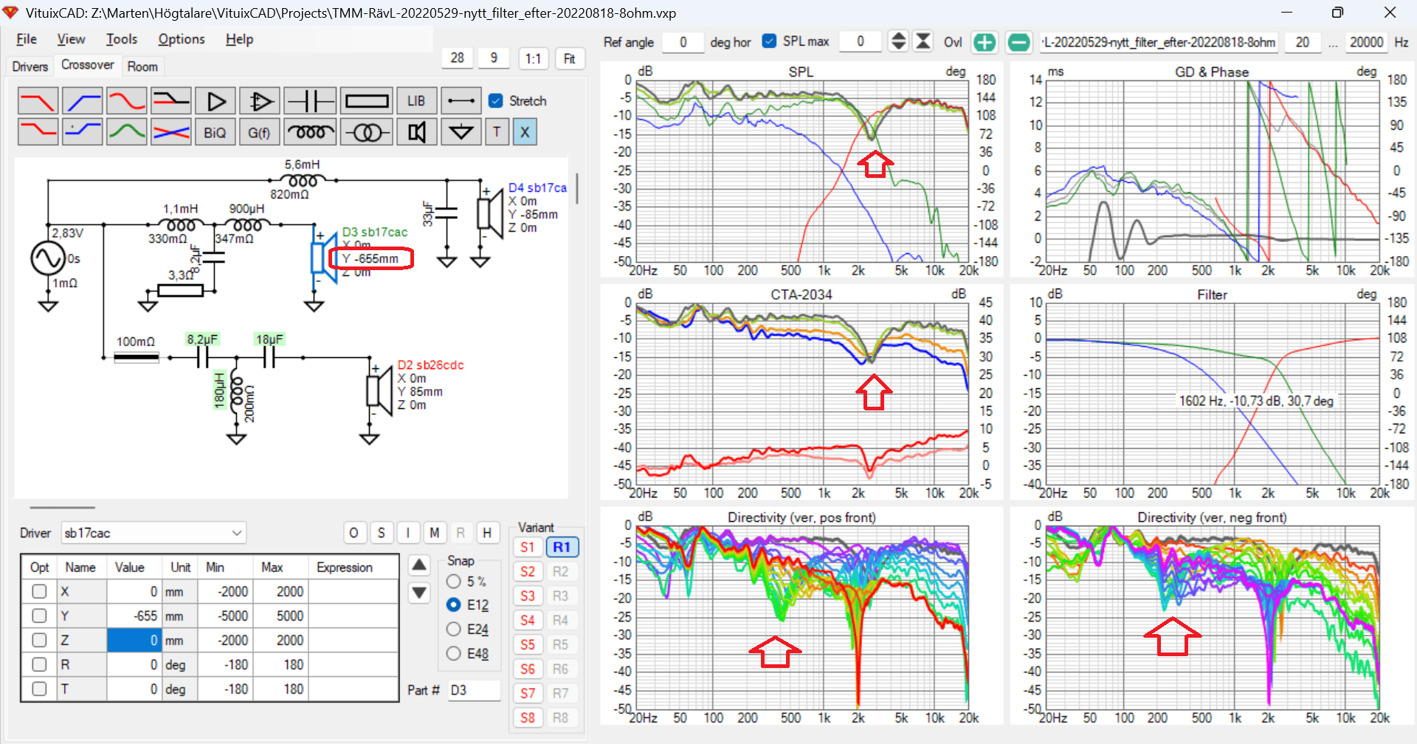Select the resistor component tool

pyautogui.click(x=367, y=100)
